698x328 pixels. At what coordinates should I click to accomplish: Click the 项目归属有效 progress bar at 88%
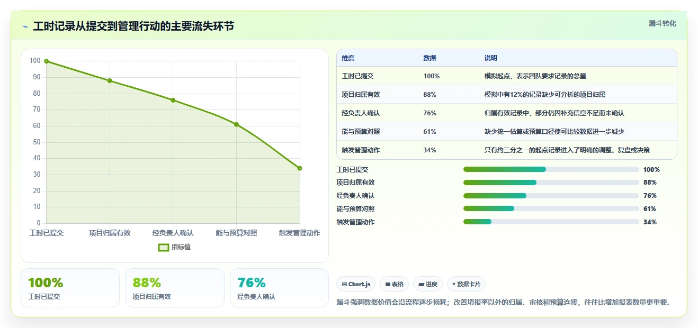(x=551, y=183)
